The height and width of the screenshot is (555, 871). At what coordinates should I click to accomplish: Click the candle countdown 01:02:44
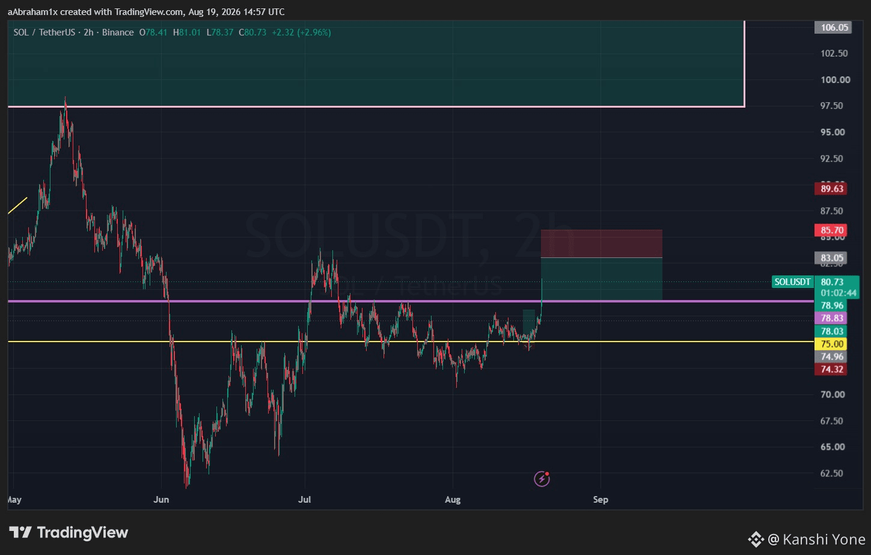tap(839, 293)
